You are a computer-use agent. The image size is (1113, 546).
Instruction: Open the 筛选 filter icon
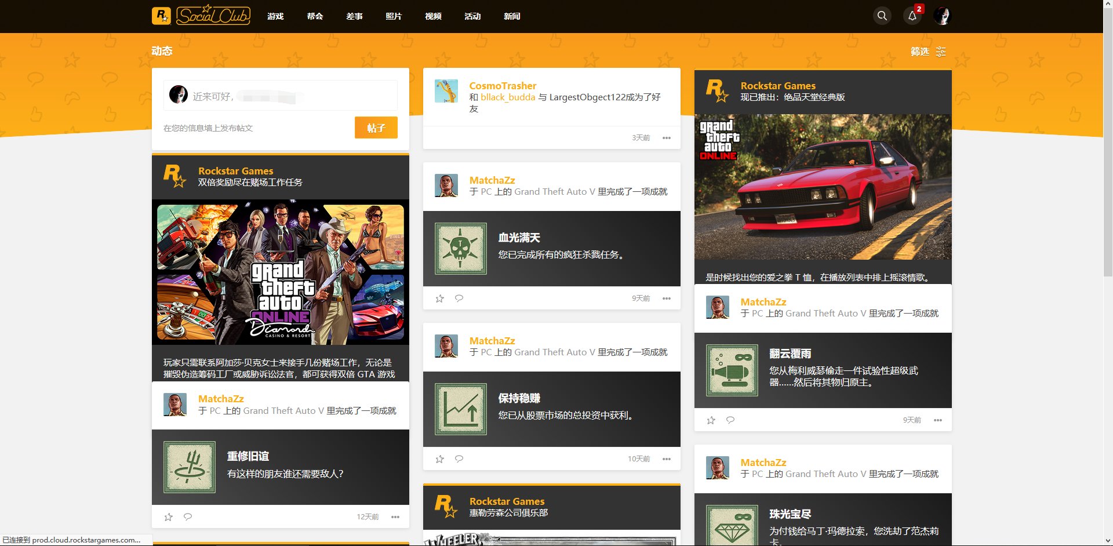point(940,52)
